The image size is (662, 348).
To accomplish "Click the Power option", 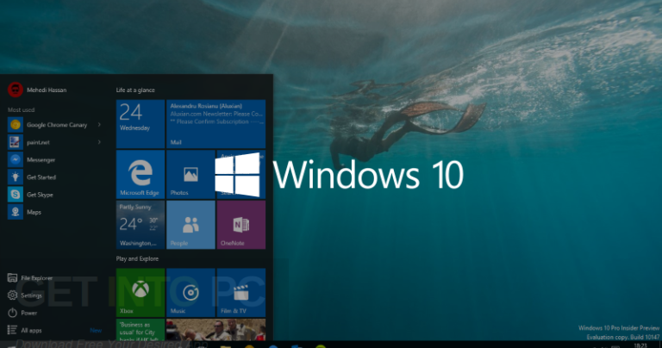I will (22, 313).
